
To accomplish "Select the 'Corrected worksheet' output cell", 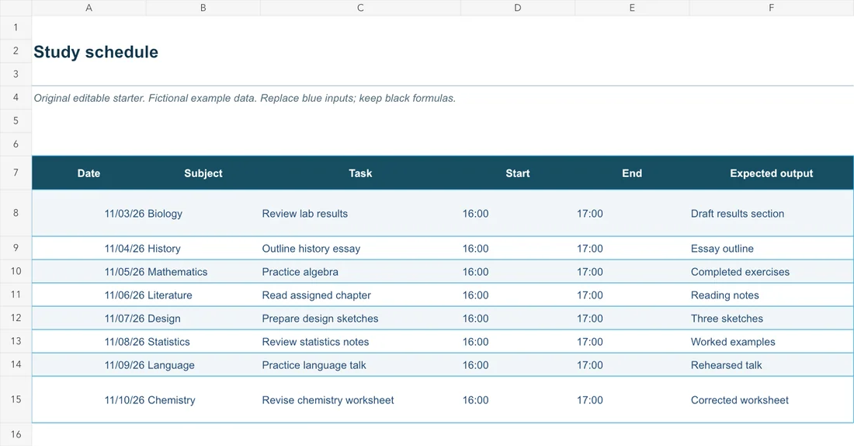I will click(771, 400).
